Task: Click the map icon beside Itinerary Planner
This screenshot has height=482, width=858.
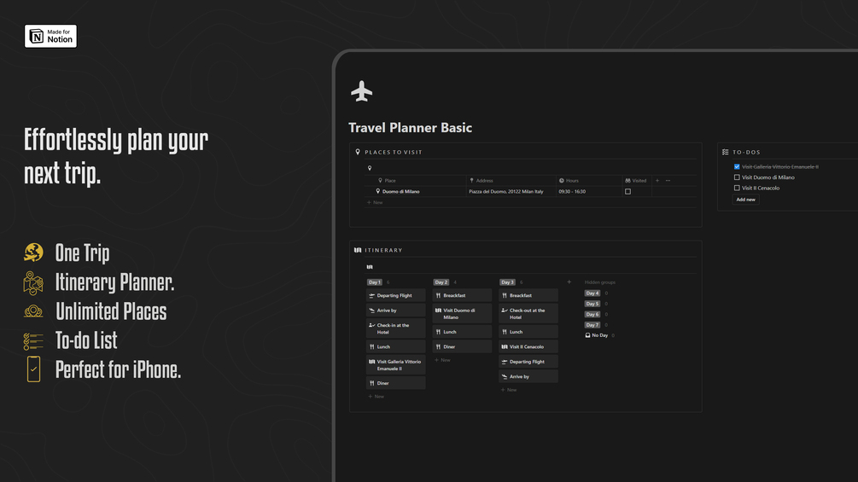Action: (x=33, y=283)
